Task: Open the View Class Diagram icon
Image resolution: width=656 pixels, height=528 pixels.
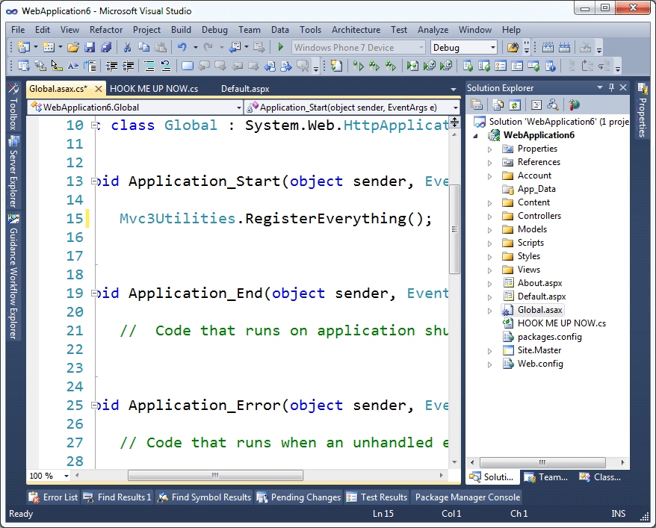Action: 553,105
